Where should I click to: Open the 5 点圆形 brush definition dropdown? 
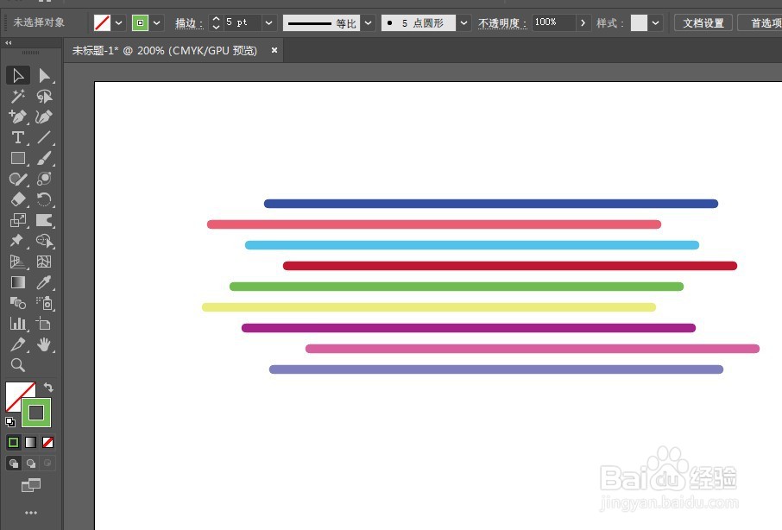point(464,22)
